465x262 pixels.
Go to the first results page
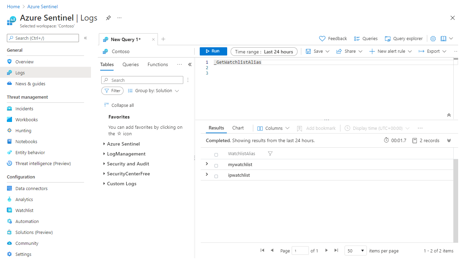263,250
